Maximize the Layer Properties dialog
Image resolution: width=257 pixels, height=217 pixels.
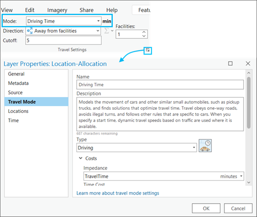[x=231, y=63]
